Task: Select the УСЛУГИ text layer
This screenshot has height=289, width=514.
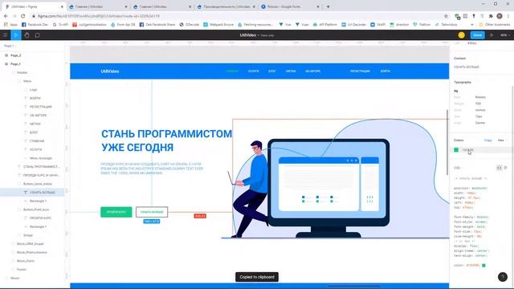Action: pos(35,149)
